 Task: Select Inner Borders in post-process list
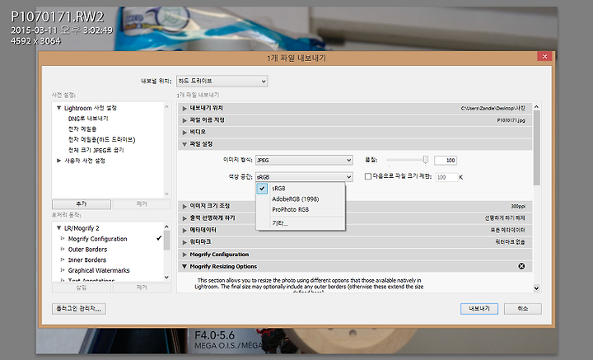coord(87,259)
